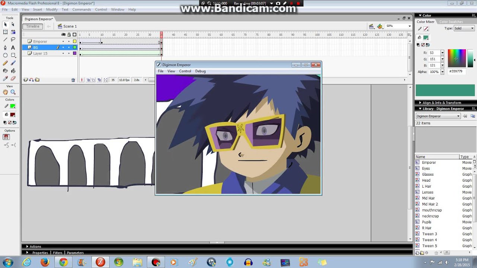
Task: Click the Edit Scene icon
Action: [x=371, y=26]
